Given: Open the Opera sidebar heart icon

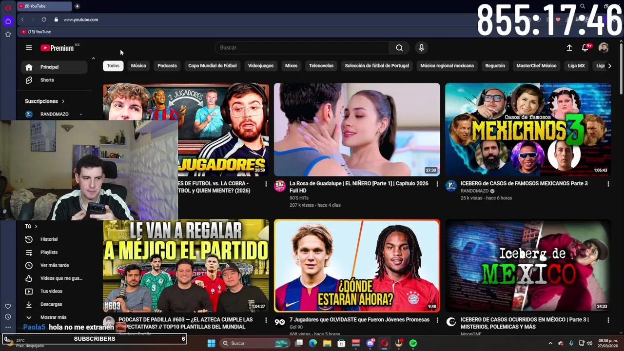Looking at the screenshot, I should tap(8, 306).
